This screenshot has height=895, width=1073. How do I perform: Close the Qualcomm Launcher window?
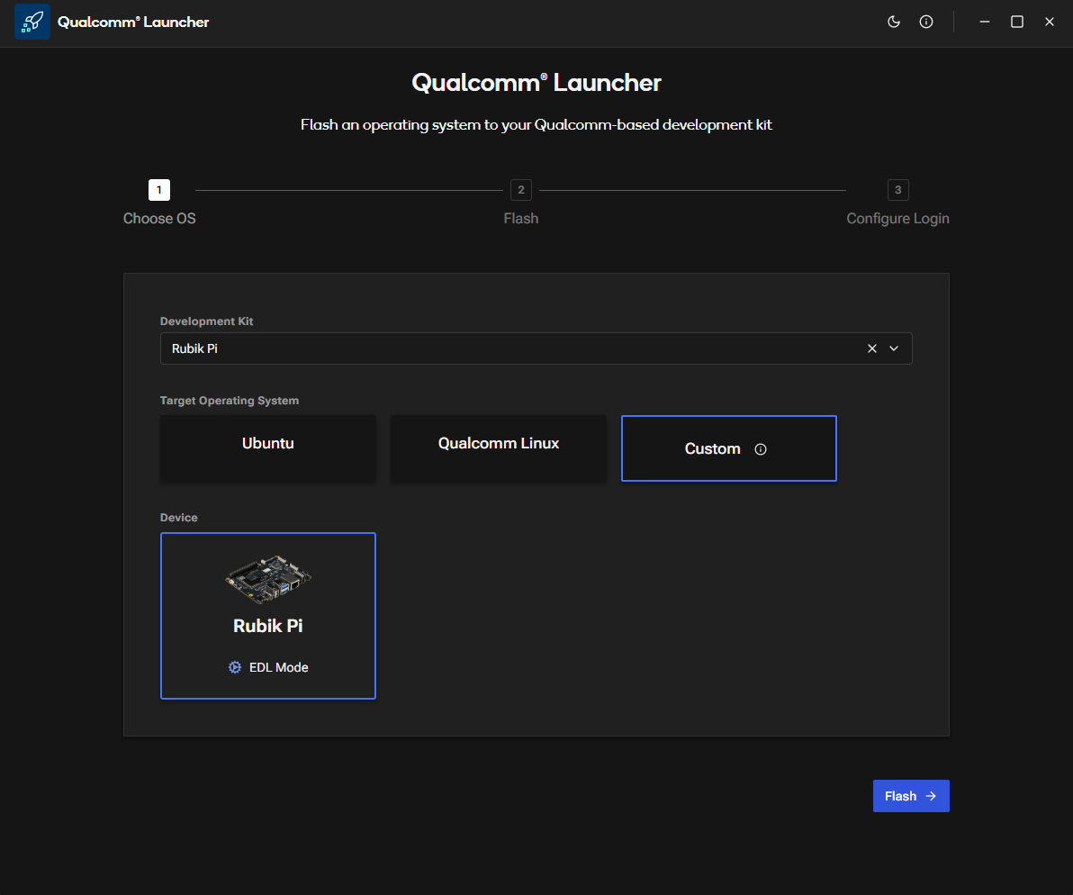click(1050, 22)
